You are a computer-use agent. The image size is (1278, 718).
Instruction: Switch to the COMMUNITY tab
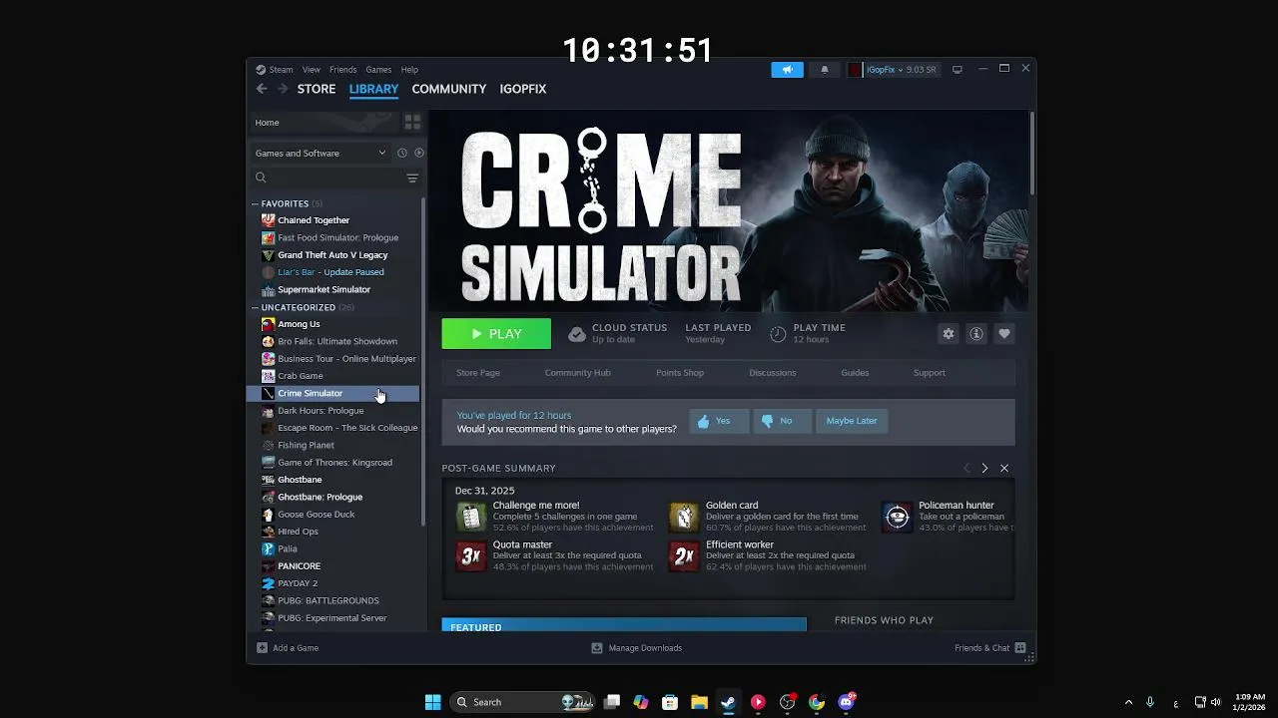449,89
